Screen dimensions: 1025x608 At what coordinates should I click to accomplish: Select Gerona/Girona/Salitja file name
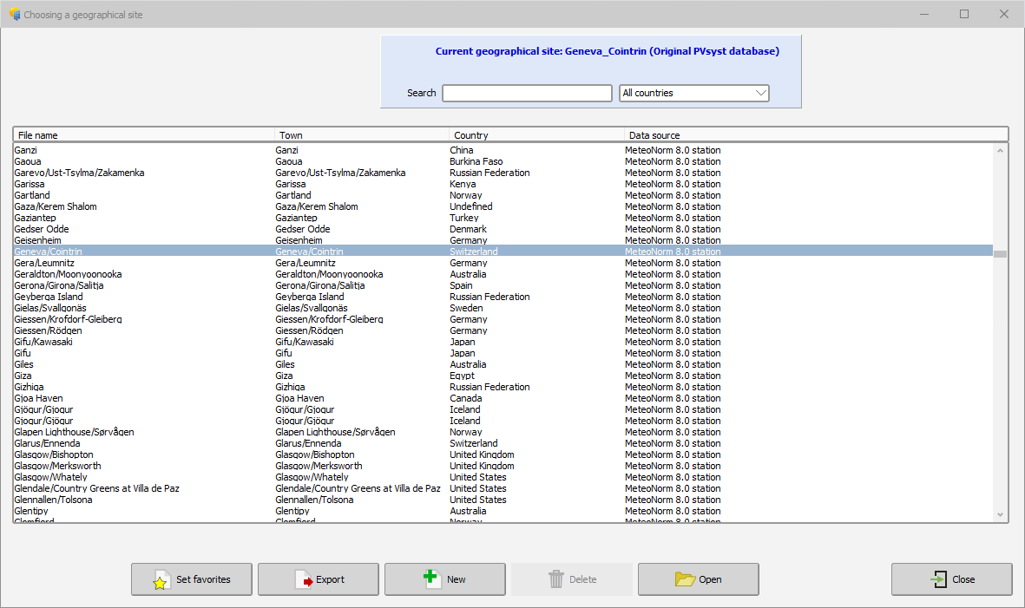(x=59, y=285)
